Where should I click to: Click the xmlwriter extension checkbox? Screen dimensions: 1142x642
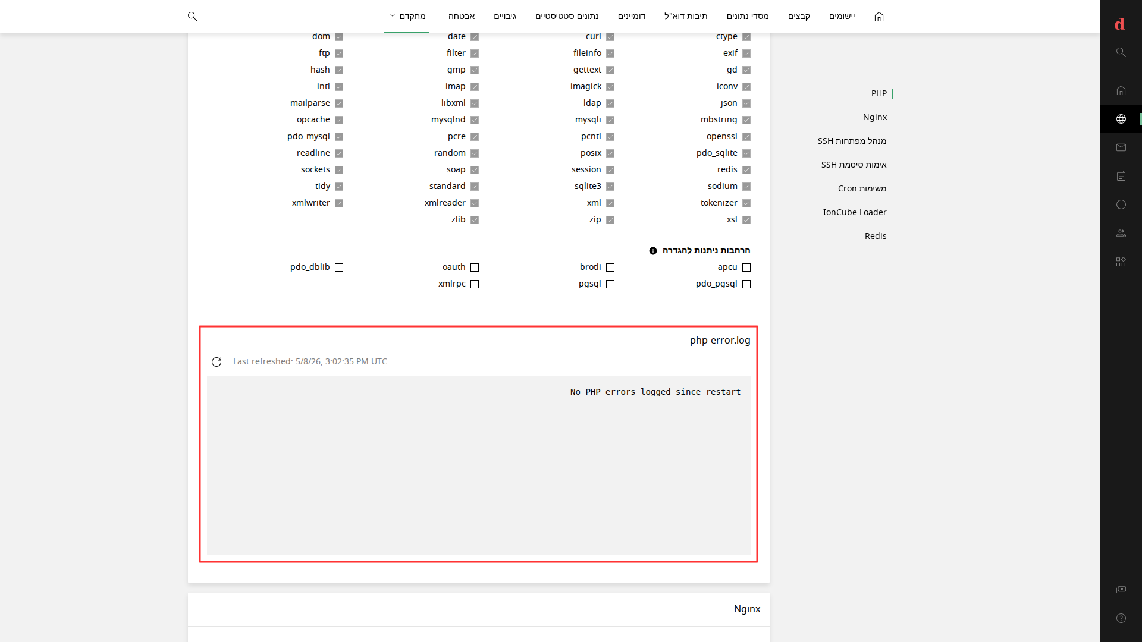tap(339, 203)
